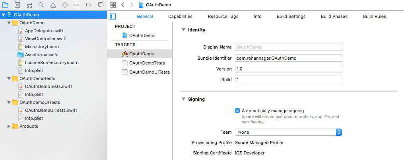This screenshot has width=404, height=160.
Task: Select the root OAuthDemo project row
Action: pyautogui.click(x=54, y=15)
